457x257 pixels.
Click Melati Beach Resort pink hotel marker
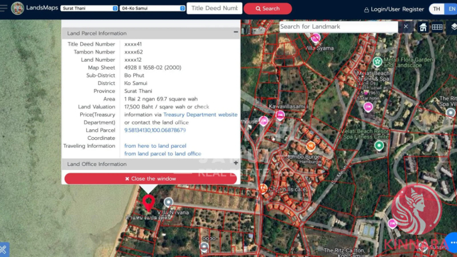[368, 107]
